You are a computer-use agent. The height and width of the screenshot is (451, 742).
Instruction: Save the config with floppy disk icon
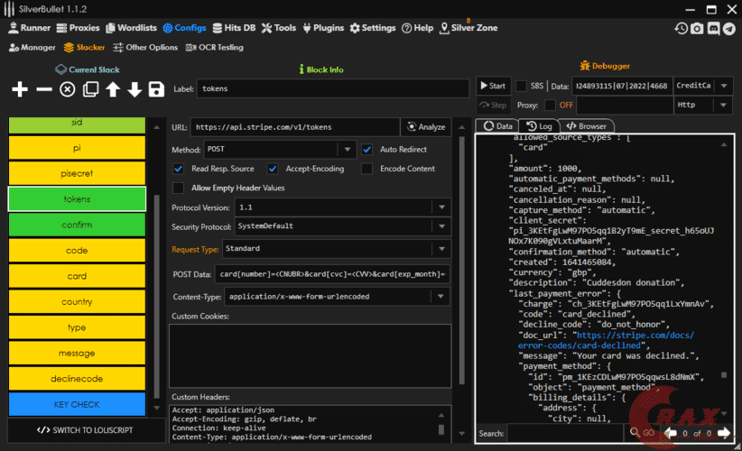[156, 89]
